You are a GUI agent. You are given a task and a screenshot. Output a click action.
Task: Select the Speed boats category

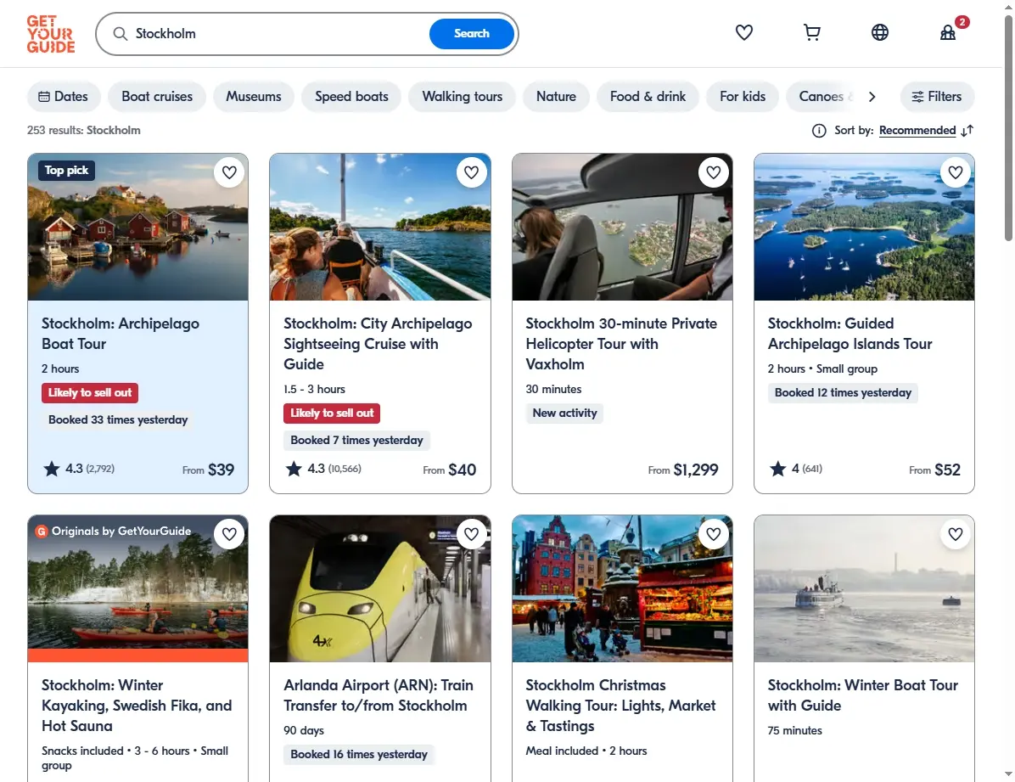[351, 97]
